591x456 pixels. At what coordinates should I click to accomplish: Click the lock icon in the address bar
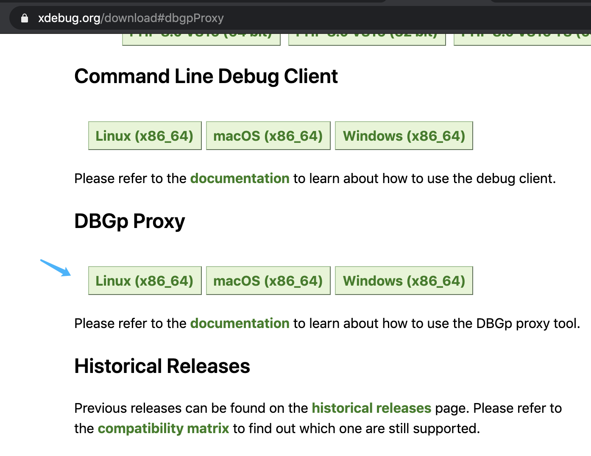point(24,18)
